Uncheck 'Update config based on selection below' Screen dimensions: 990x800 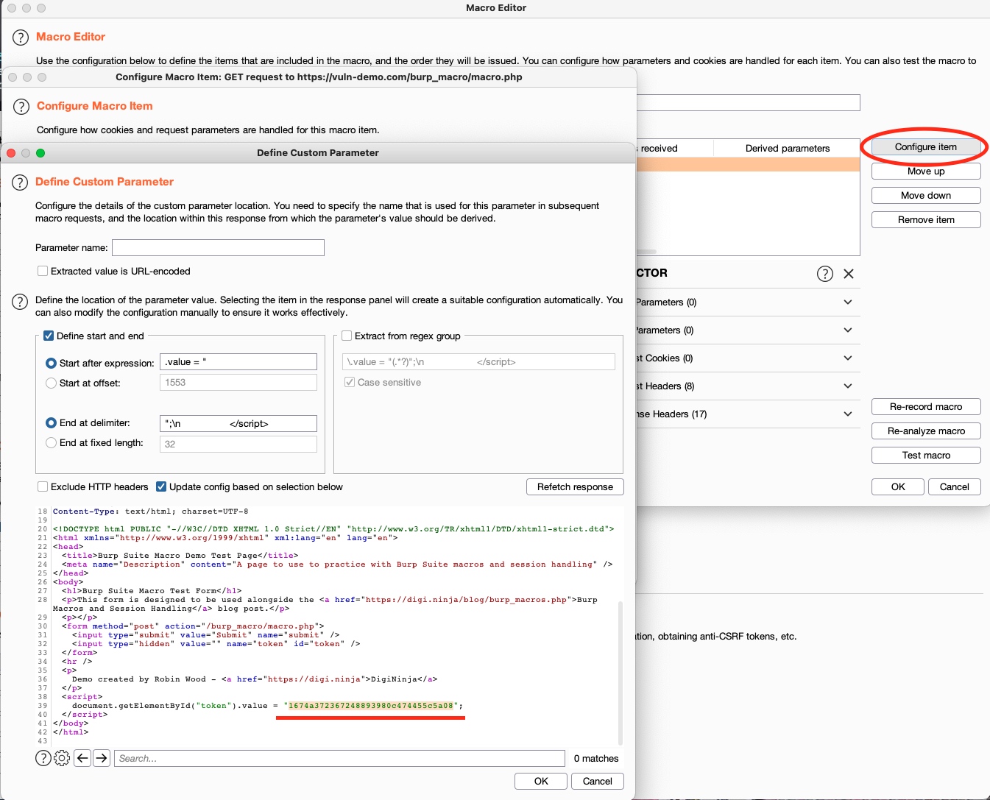pyautogui.click(x=161, y=486)
